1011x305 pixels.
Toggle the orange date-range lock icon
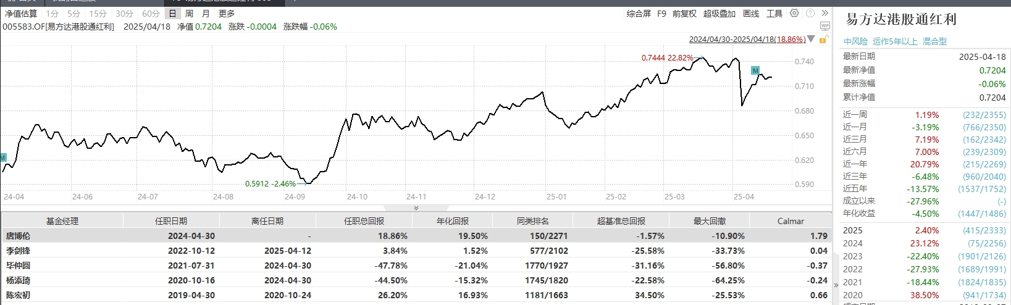pyautogui.click(x=823, y=40)
